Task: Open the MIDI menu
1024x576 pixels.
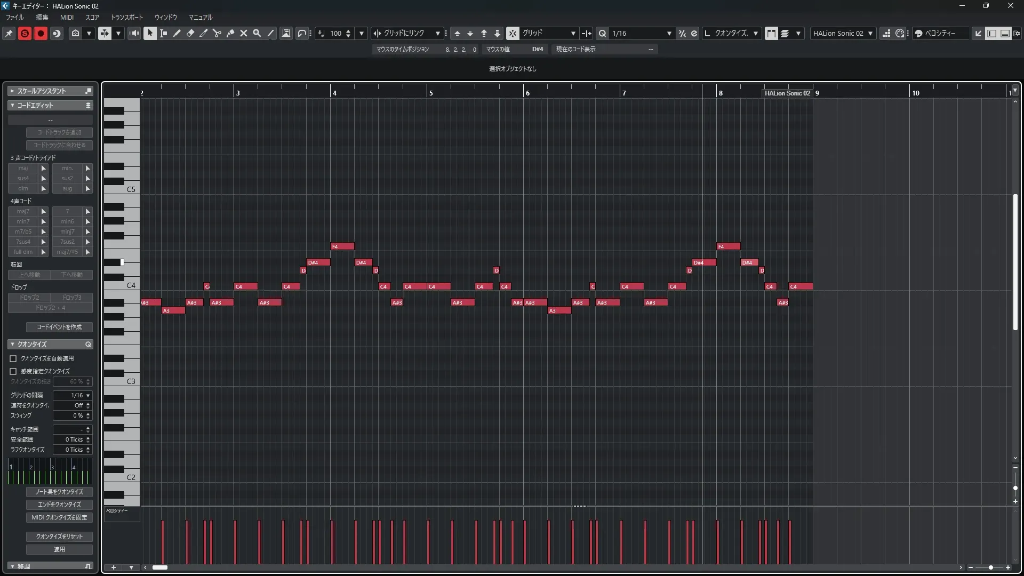Action: (x=67, y=17)
